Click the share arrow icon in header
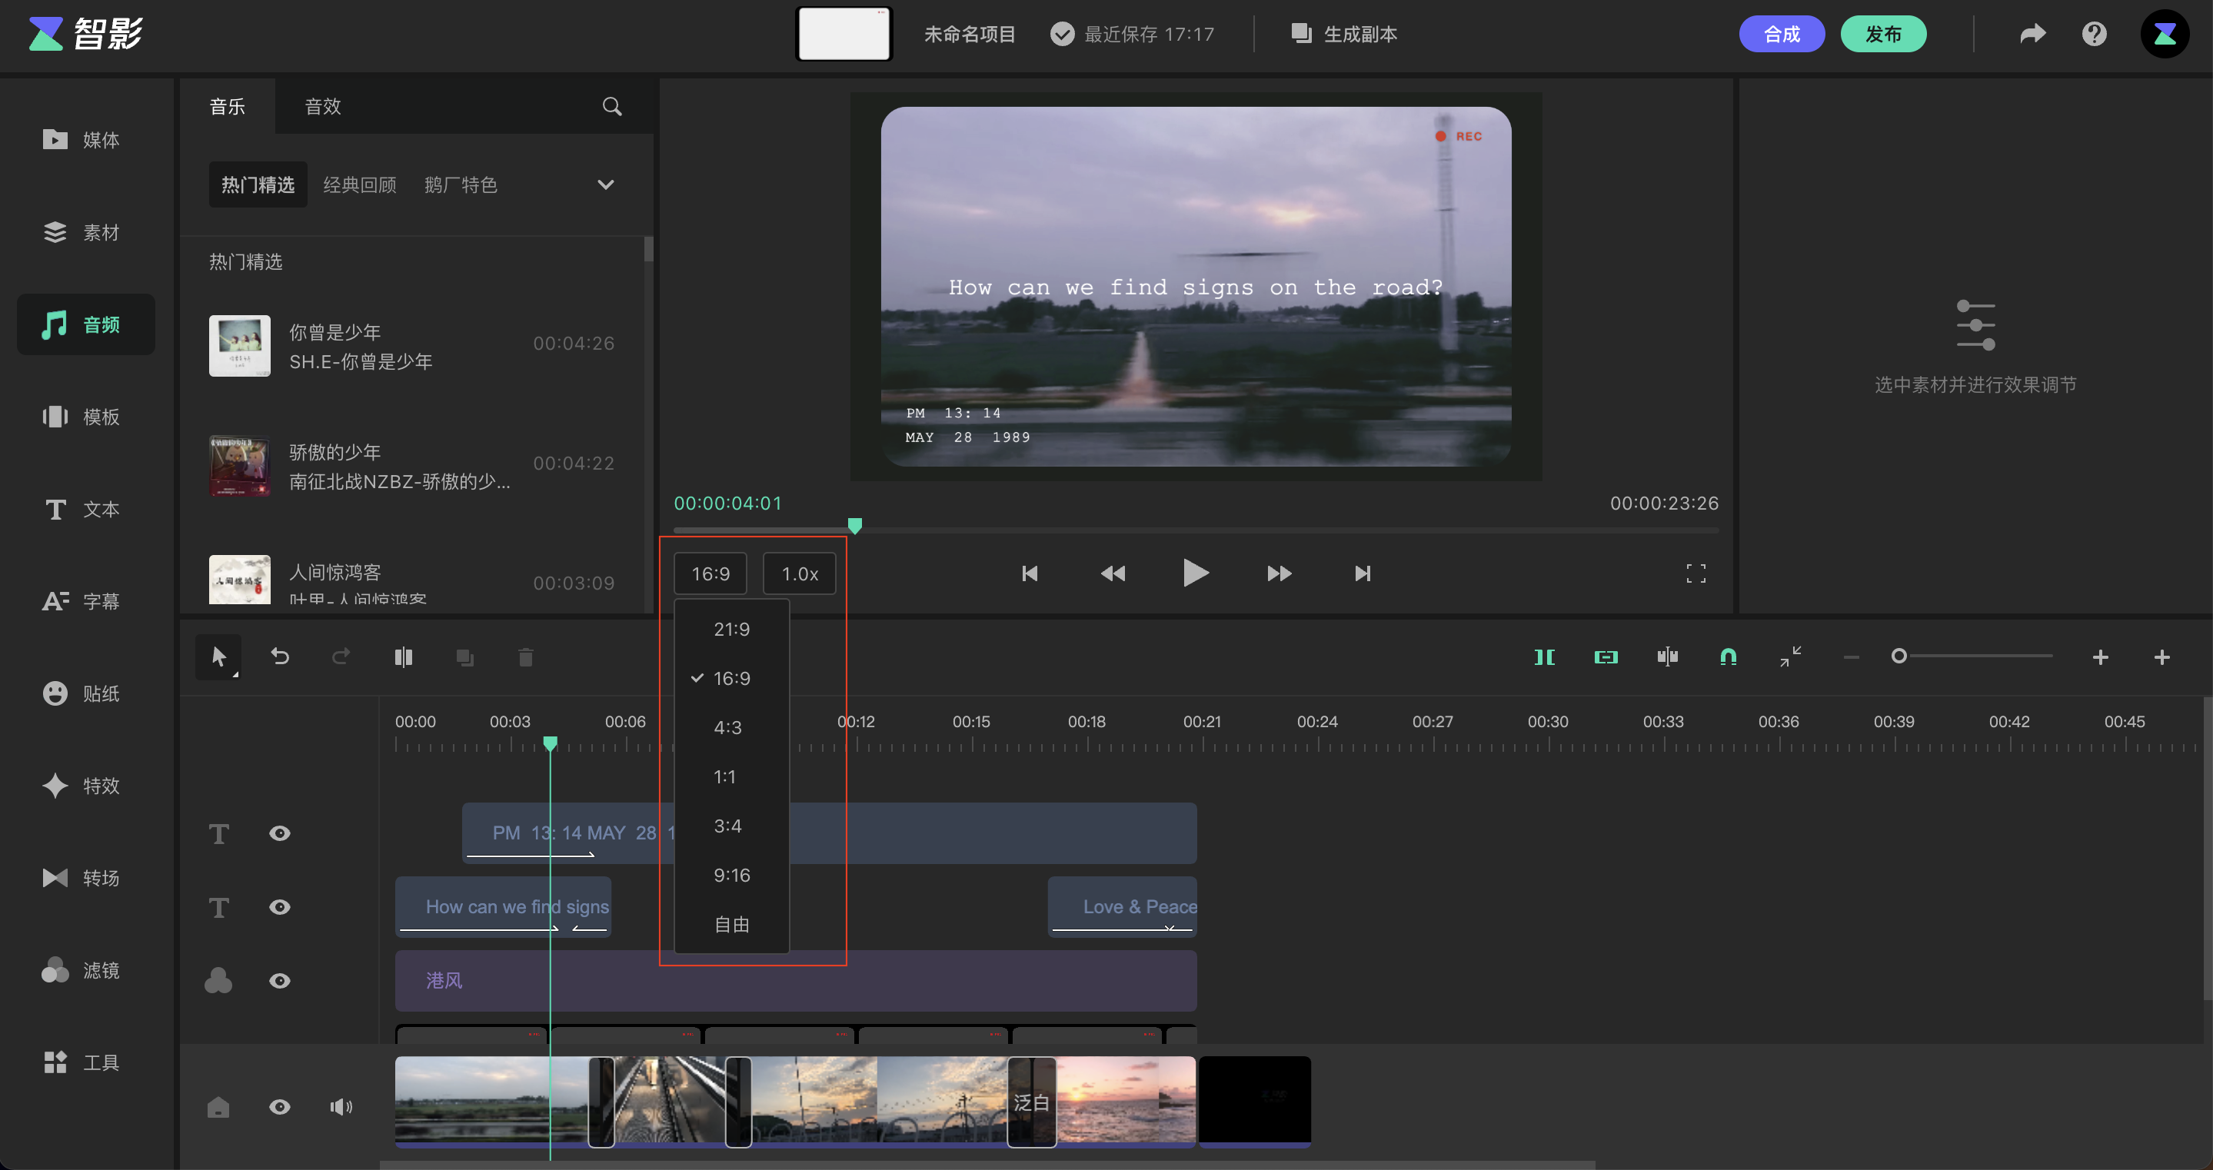Viewport: 2213px width, 1170px height. (2032, 34)
